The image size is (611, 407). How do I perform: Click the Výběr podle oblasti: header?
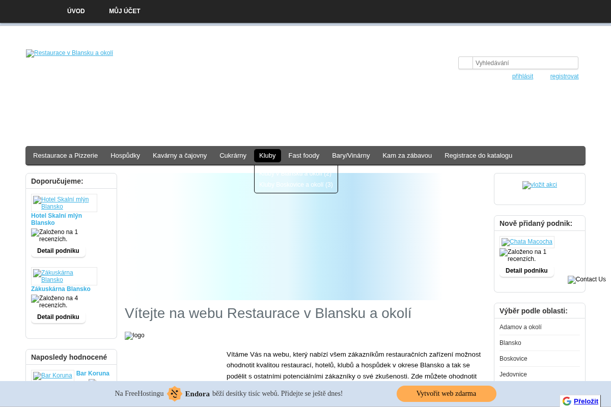(x=540, y=311)
